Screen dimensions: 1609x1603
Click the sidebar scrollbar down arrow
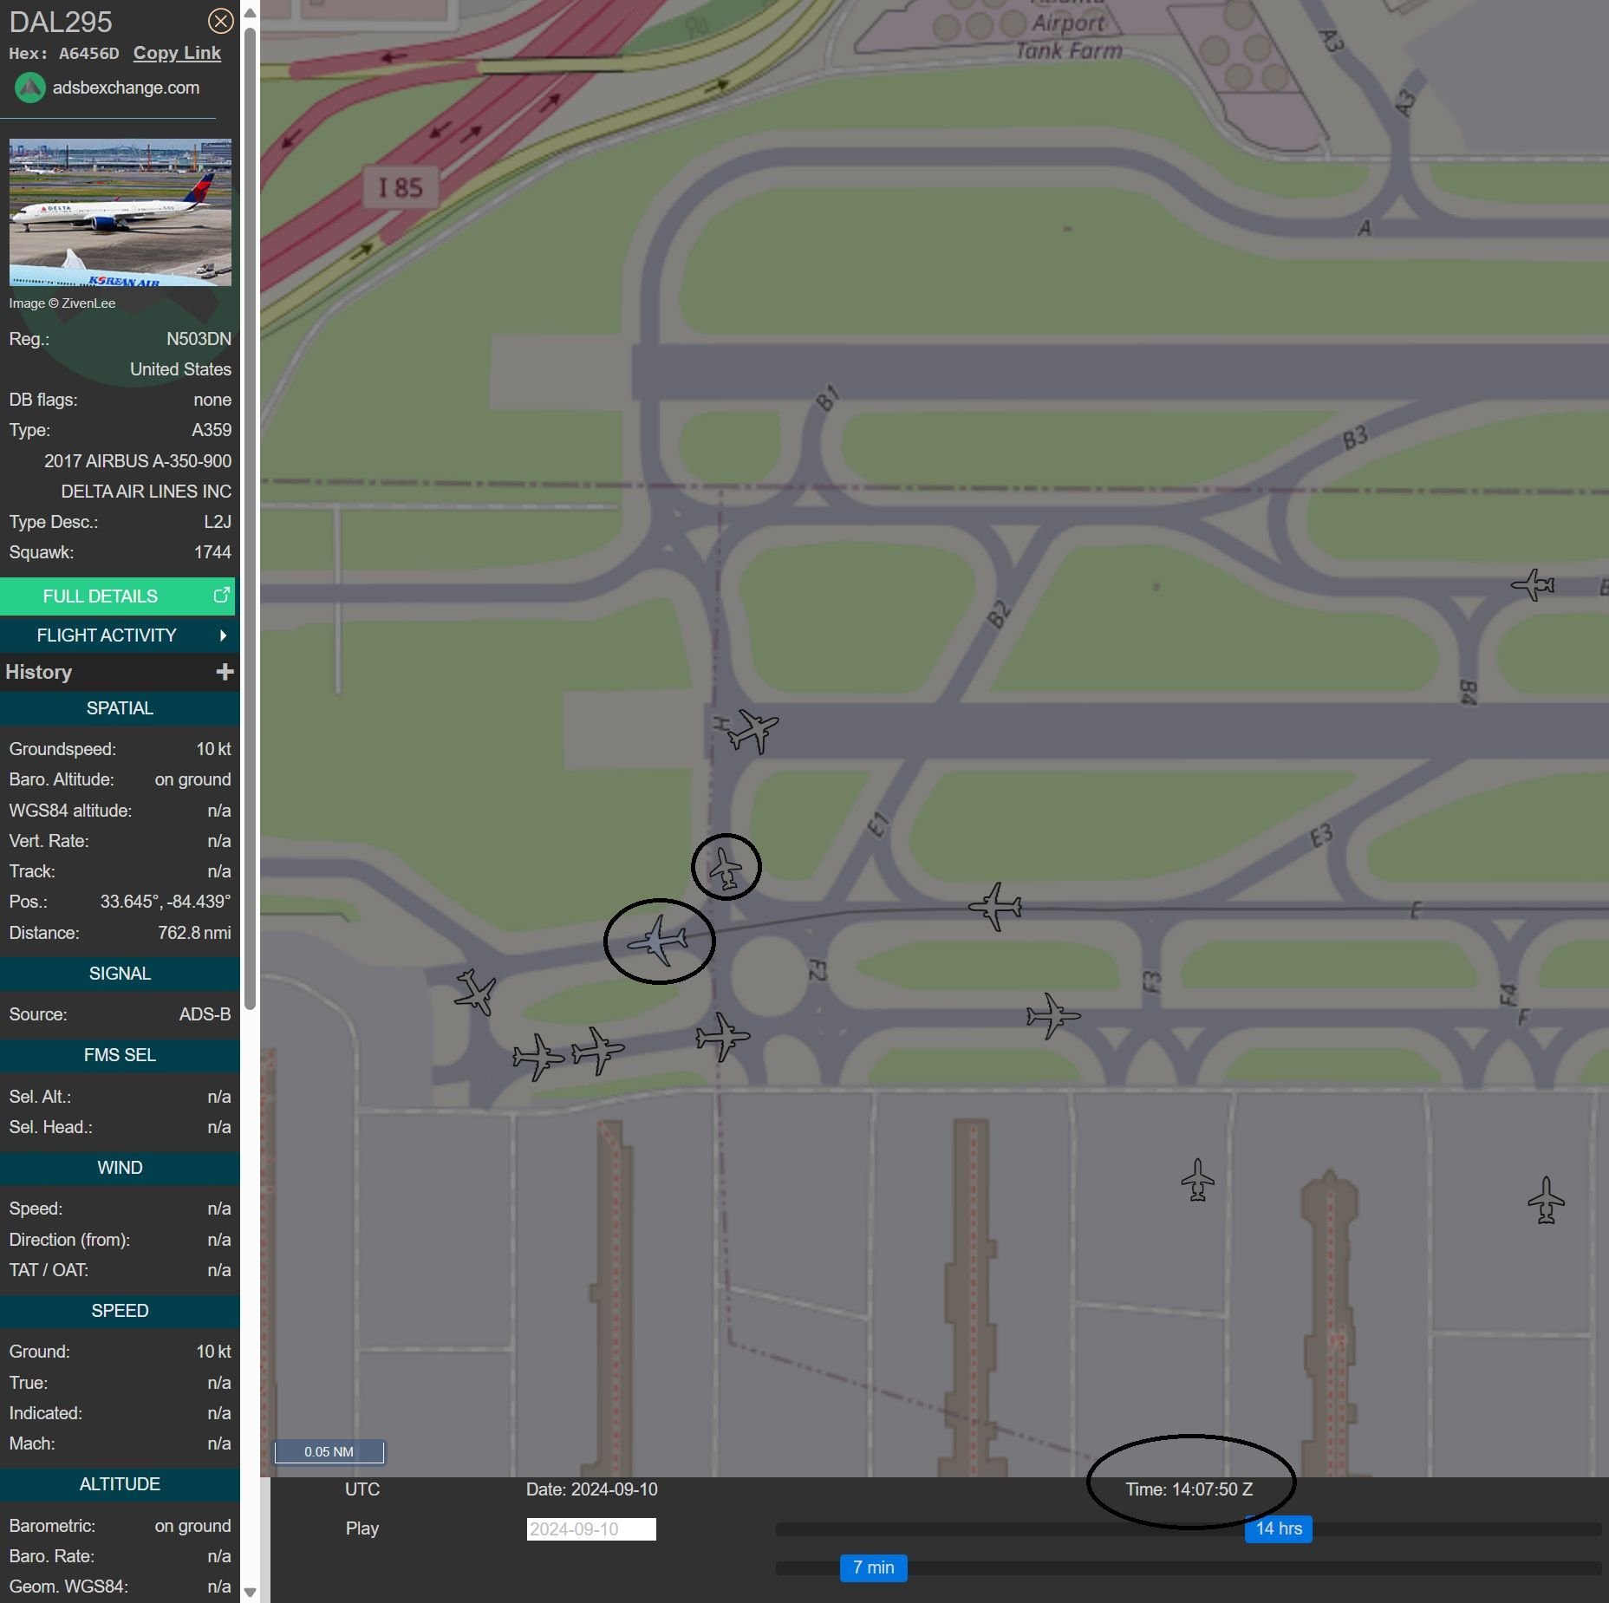pyautogui.click(x=251, y=1592)
